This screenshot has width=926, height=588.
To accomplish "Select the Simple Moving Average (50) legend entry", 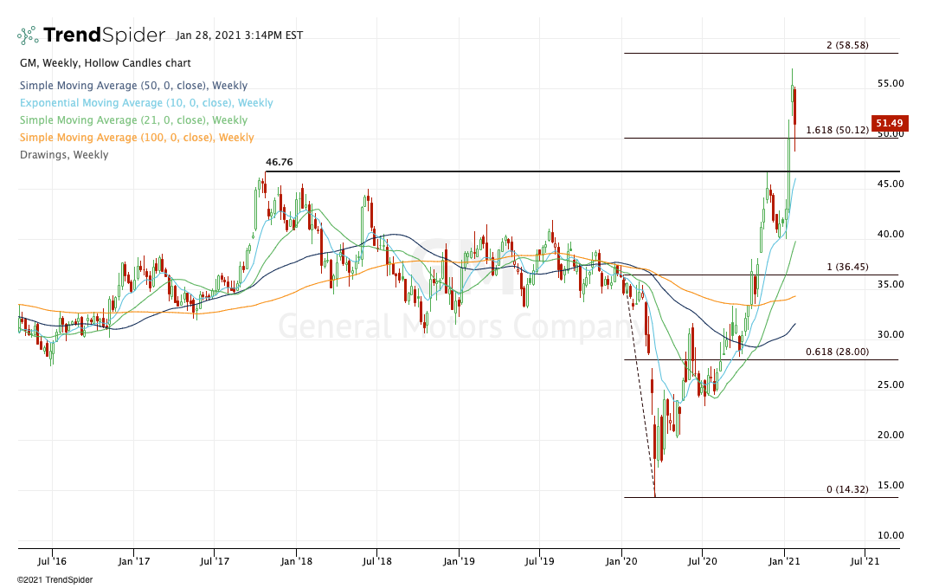I will [x=133, y=86].
